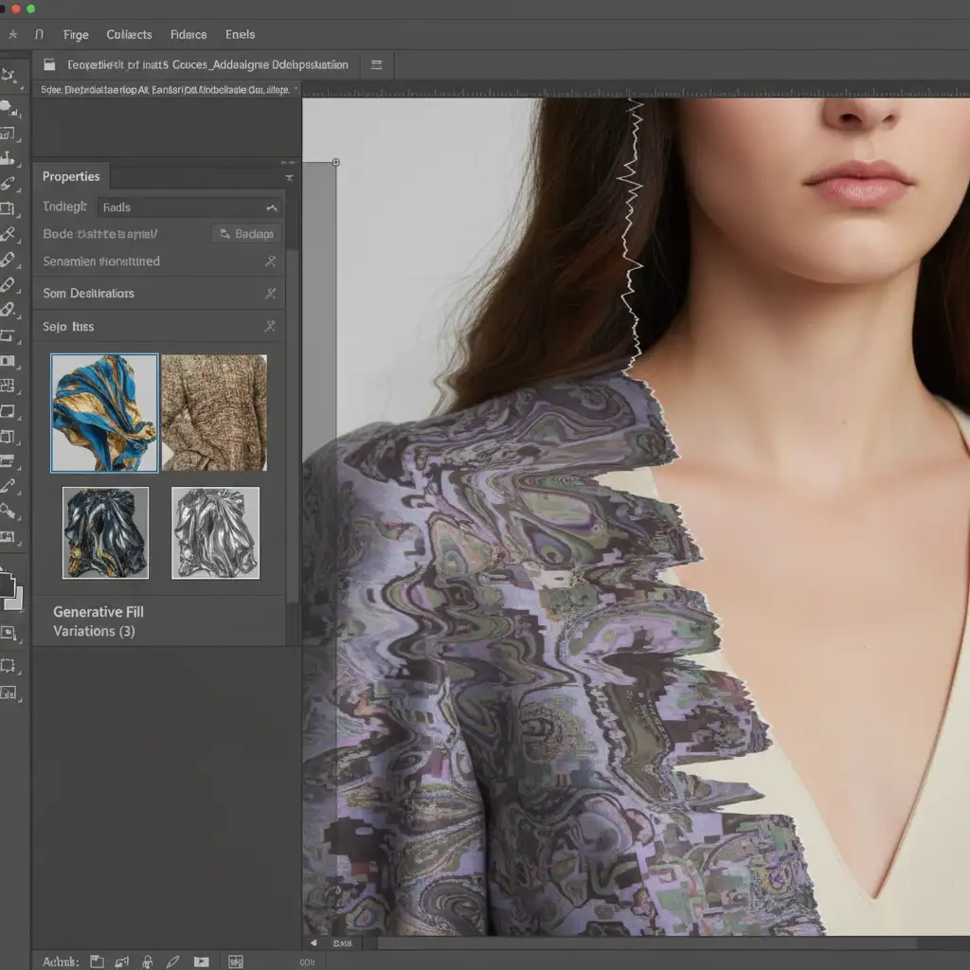970x970 pixels.
Task: Toggle the pin icon beside Senamien row
Action: point(270,261)
